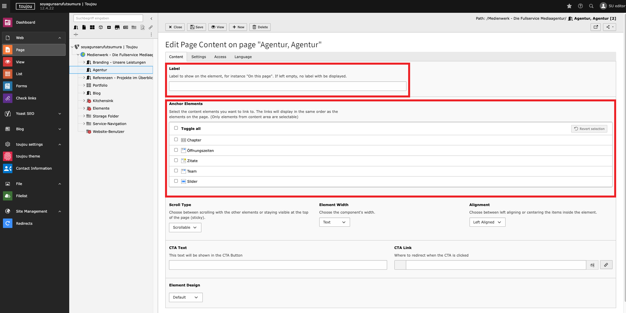Click inside the CTA Text input field
The height and width of the screenshot is (313, 626).
coord(278,265)
